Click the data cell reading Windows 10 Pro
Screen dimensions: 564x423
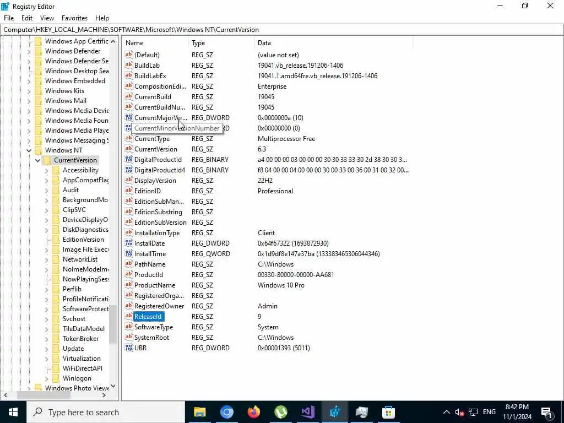coord(281,285)
